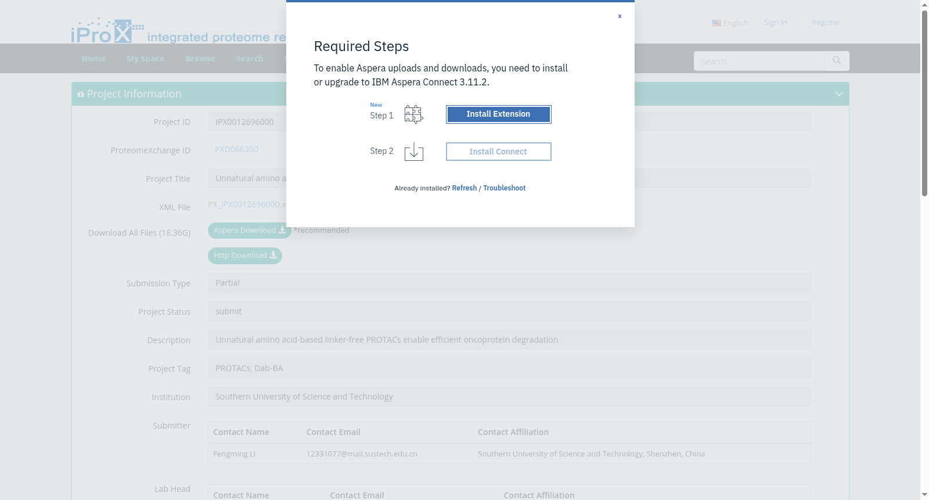Click the Required Steps heading

point(361,46)
